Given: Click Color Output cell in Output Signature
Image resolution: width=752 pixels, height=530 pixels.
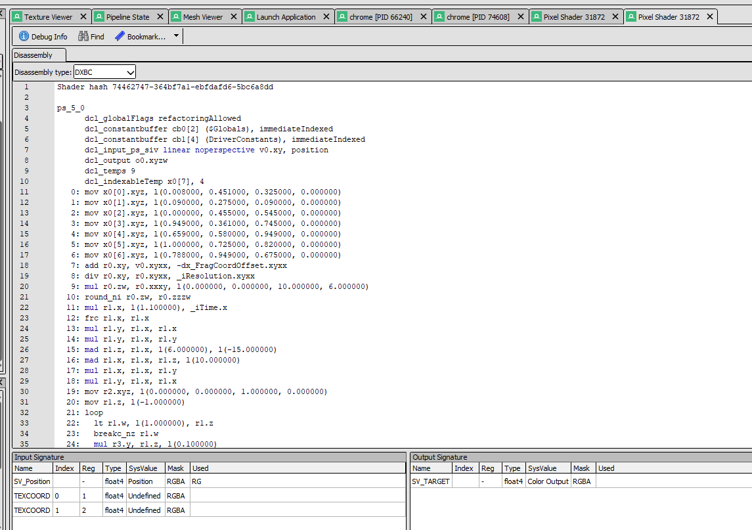Looking at the screenshot, I should click(548, 481).
